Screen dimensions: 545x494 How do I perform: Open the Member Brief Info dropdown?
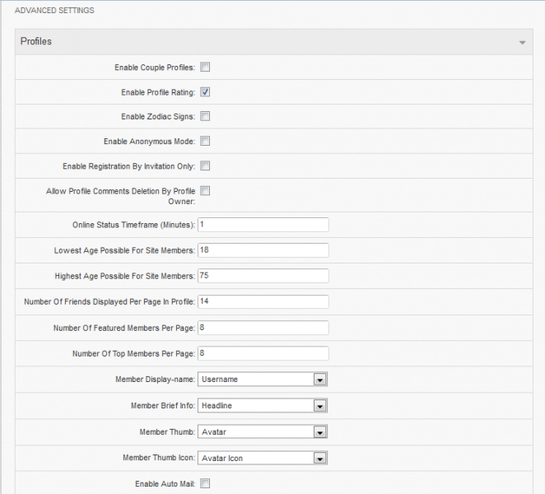pos(263,406)
